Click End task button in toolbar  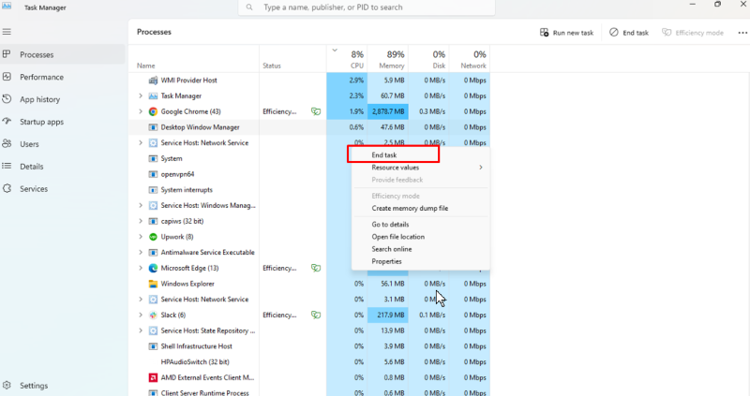point(628,33)
